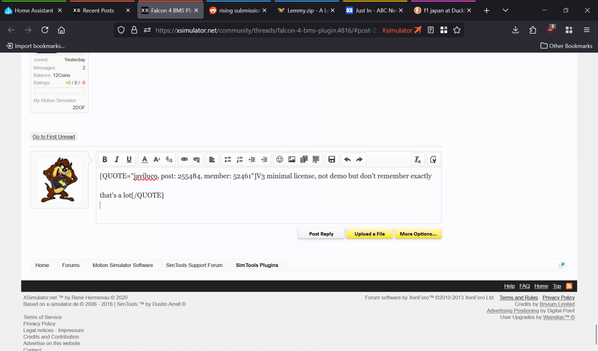598x351 pixels.
Task: Click the remove formatting icon
Action: pos(417,159)
